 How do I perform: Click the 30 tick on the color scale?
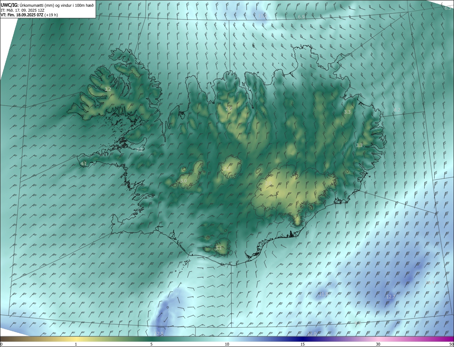click(x=378, y=344)
